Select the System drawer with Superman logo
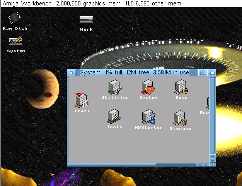 [148, 87]
